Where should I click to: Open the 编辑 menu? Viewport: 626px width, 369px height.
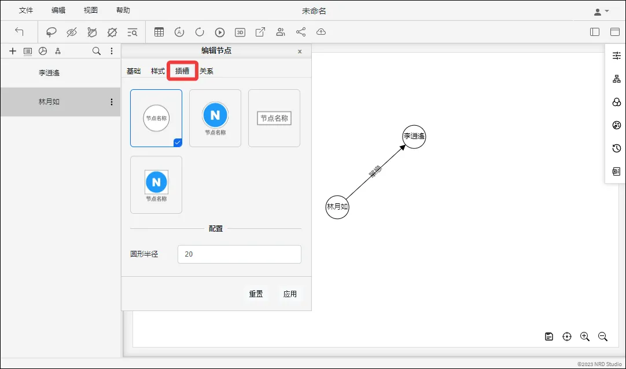point(58,10)
